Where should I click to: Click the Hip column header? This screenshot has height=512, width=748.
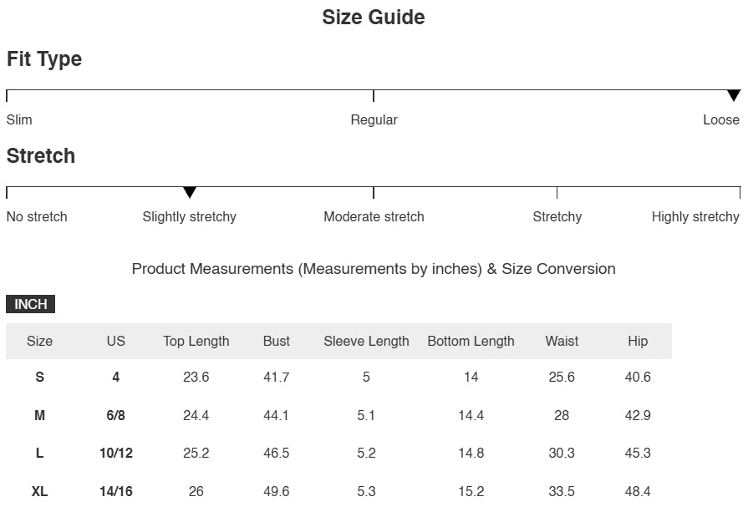(x=638, y=341)
